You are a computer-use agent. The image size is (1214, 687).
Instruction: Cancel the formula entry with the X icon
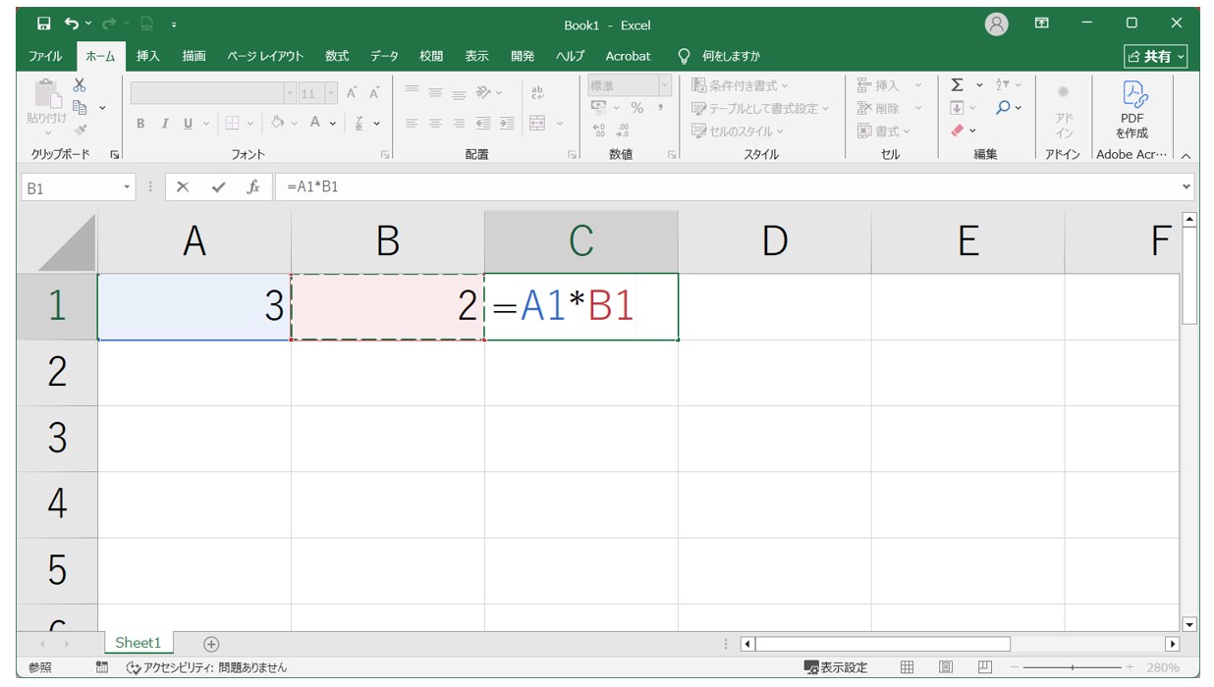(183, 186)
